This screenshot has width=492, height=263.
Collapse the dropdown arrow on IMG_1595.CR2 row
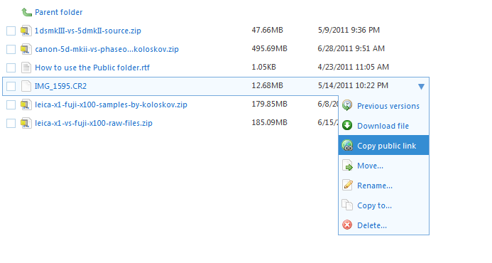tap(421, 87)
